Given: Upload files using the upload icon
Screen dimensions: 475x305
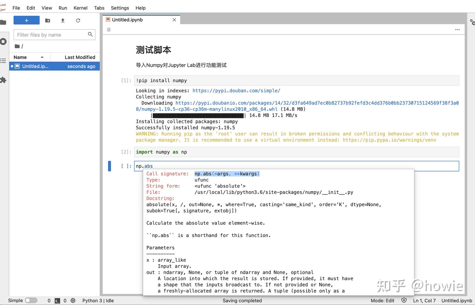Looking at the screenshot, I should click(62, 20).
